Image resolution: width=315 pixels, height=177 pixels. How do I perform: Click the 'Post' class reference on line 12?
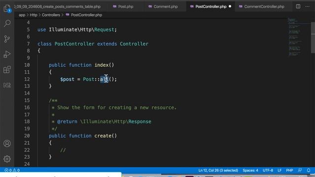89,79
